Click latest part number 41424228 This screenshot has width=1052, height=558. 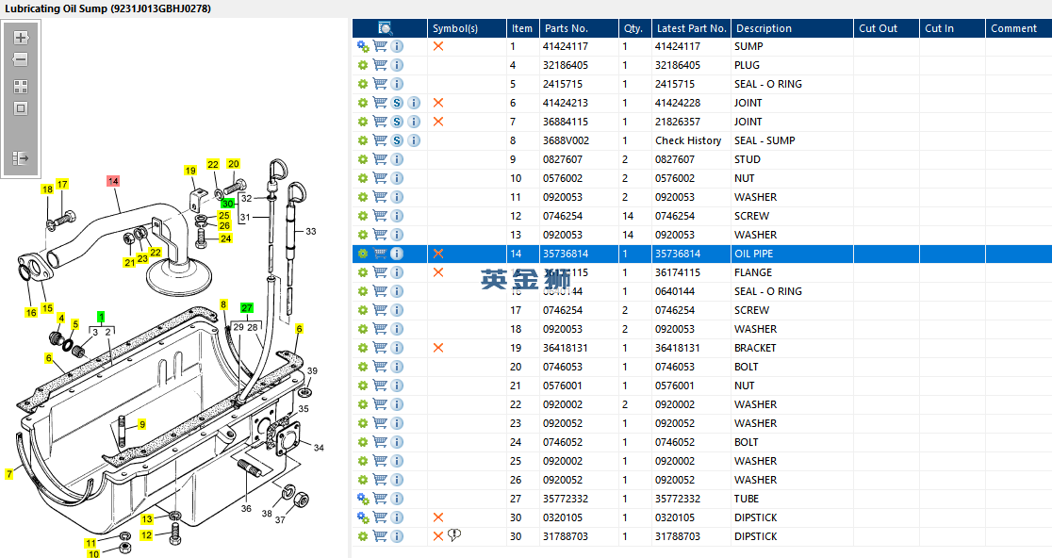[678, 103]
